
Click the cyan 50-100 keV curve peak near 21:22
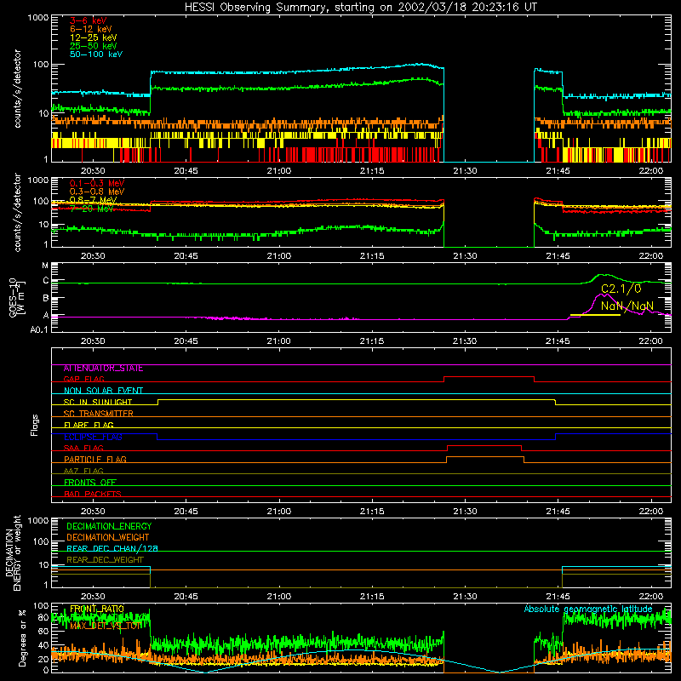[x=419, y=65]
